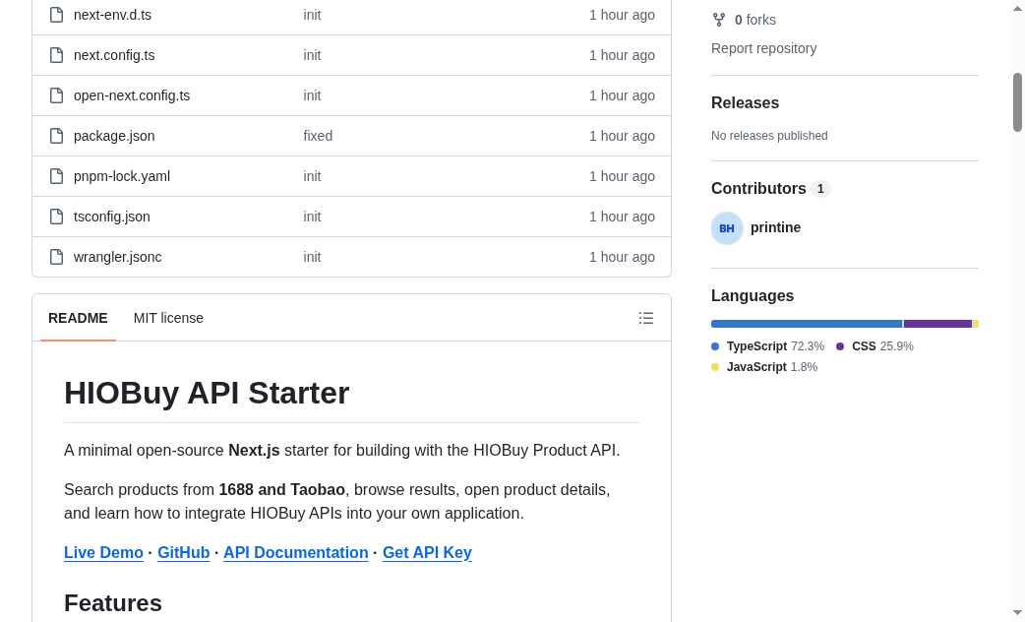
Task: Click the fork icon next to 0 forks
Action: tap(719, 20)
